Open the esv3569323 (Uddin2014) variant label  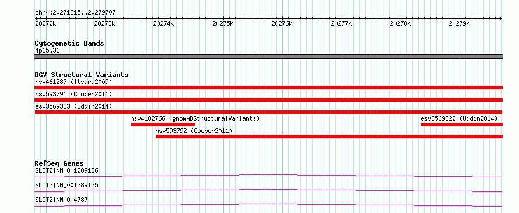click(x=73, y=106)
